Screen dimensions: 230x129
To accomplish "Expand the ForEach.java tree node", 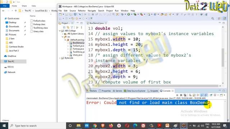I will pos(68,46).
